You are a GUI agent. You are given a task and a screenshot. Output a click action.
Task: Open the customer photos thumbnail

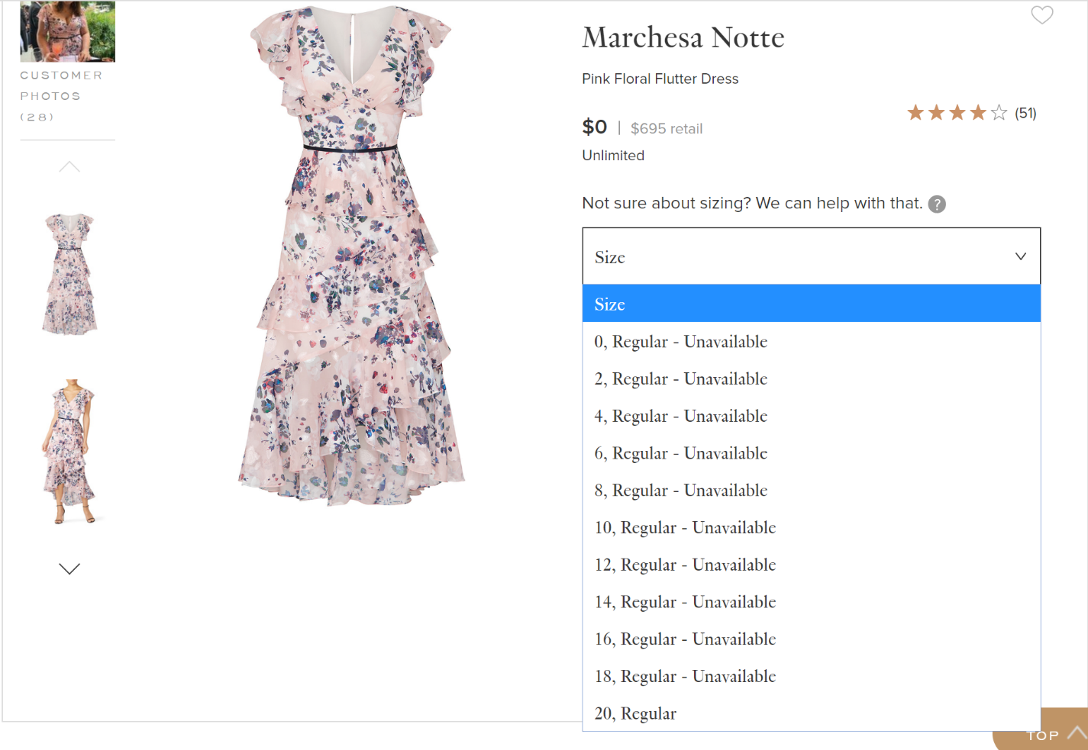(x=67, y=31)
